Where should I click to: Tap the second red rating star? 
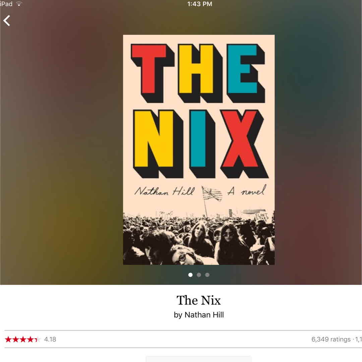click(16, 339)
